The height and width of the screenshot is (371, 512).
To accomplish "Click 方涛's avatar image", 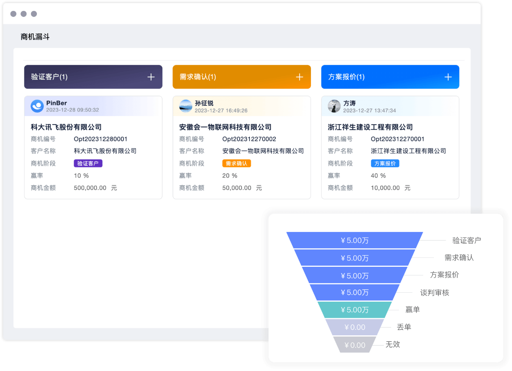I will [334, 106].
